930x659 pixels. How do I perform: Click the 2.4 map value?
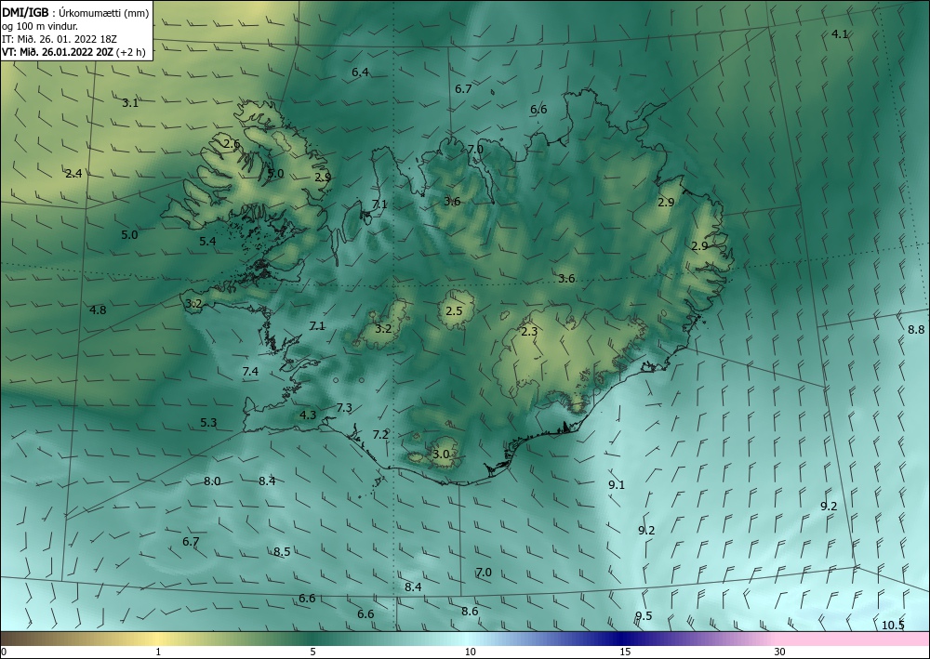[73, 174]
